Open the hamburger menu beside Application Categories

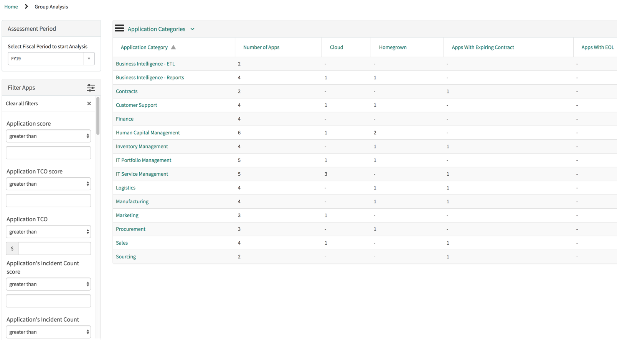coord(119,28)
